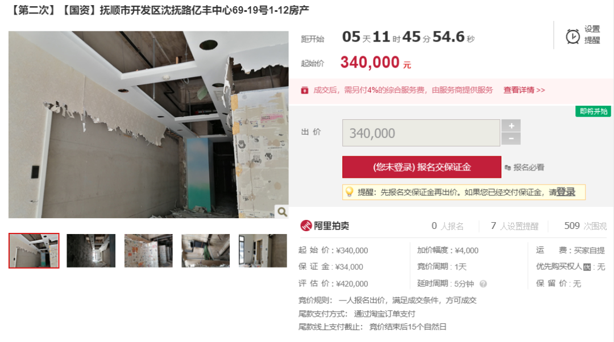The image size is (614, 342).
Task: Click the 设置提醒 text label
Action: pos(592,35)
